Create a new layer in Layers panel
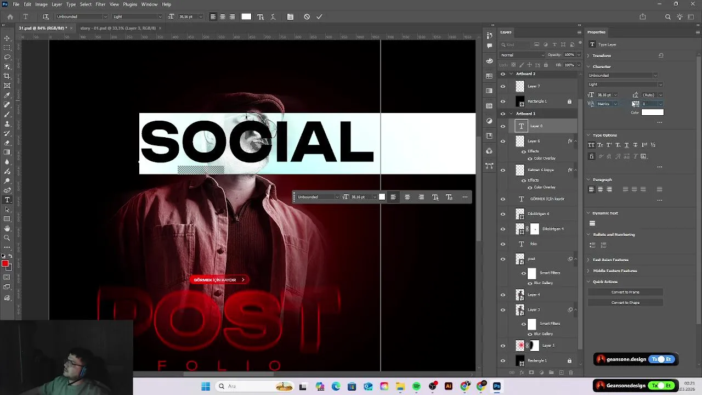The height and width of the screenshot is (395, 702). pyautogui.click(x=561, y=373)
